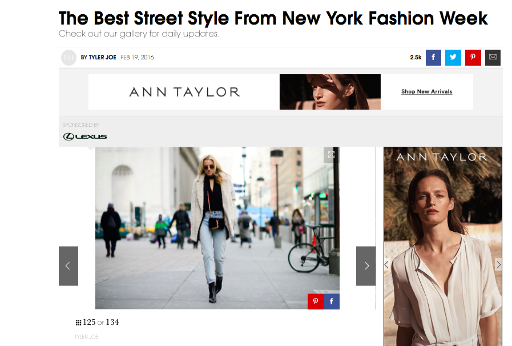The image size is (512, 346).
Task: Expand gallery photo to fullscreen
Action: pyautogui.click(x=331, y=155)
